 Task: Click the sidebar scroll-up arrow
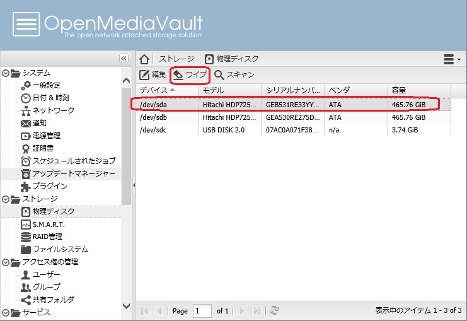pos(126,81)
